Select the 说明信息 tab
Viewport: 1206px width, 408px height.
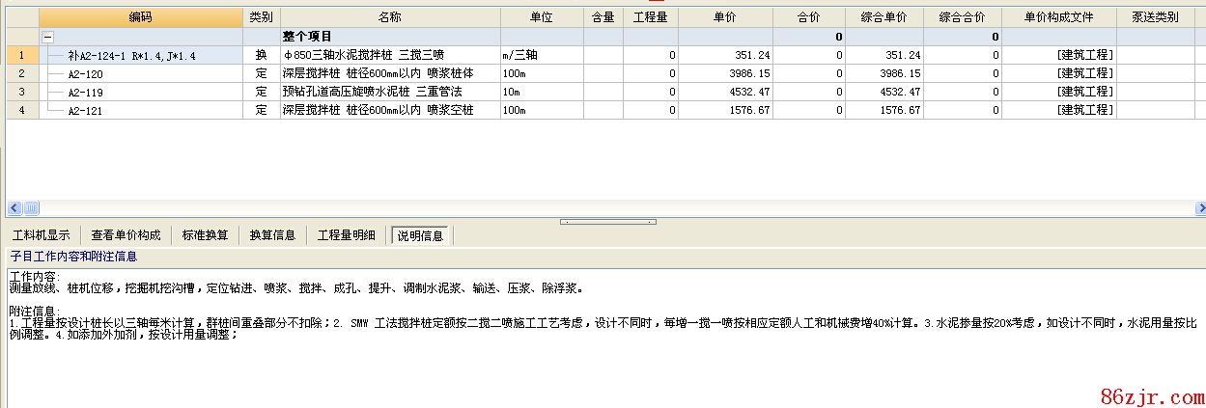tap(420, 235)
